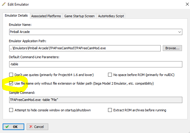190x133 pixels.
Task: Open the Associated Platforms tab
Action: point(46,16)
